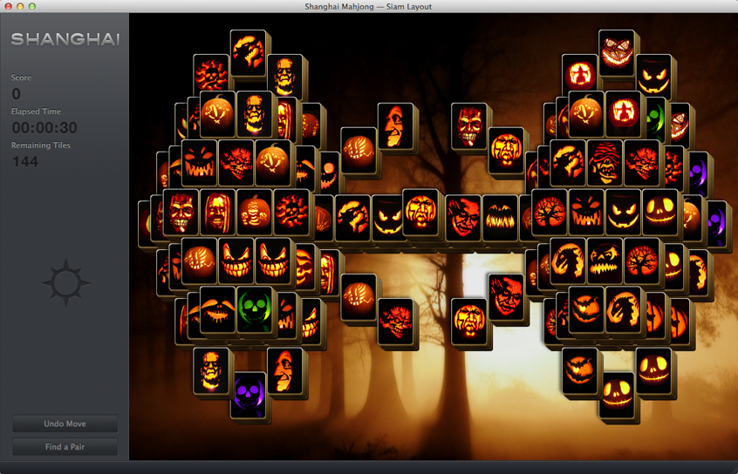Click the sun icon in the sidebar

(65, 283)
